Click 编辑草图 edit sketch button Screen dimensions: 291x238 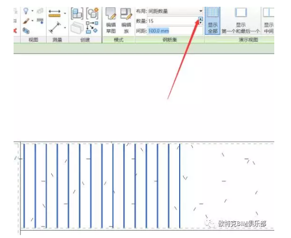point(111,20)
